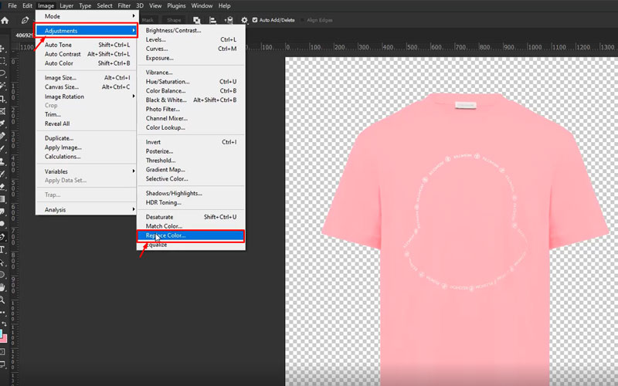Choose Image Size menu item

point(86,78)
